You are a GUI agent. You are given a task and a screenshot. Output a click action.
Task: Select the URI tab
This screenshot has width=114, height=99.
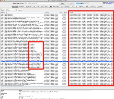[38, 7]
